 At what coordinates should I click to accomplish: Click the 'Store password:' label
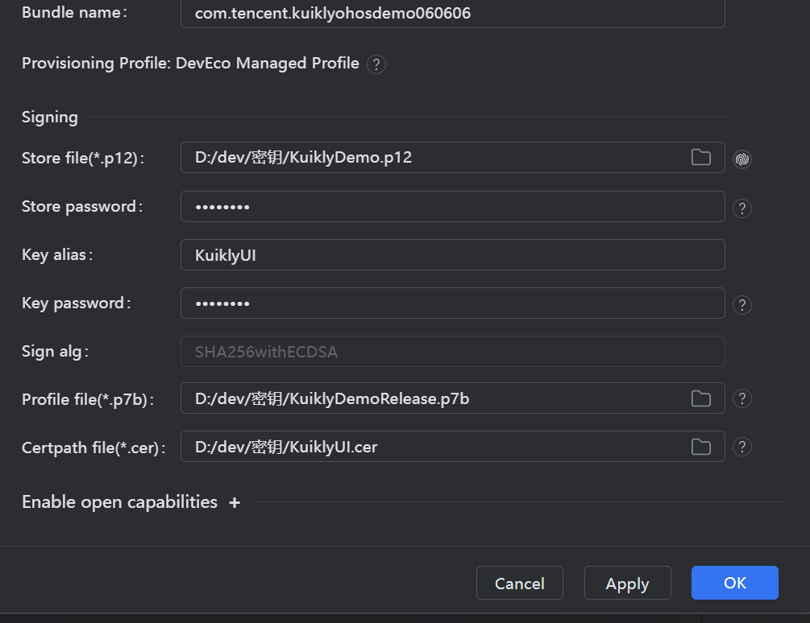82,206
